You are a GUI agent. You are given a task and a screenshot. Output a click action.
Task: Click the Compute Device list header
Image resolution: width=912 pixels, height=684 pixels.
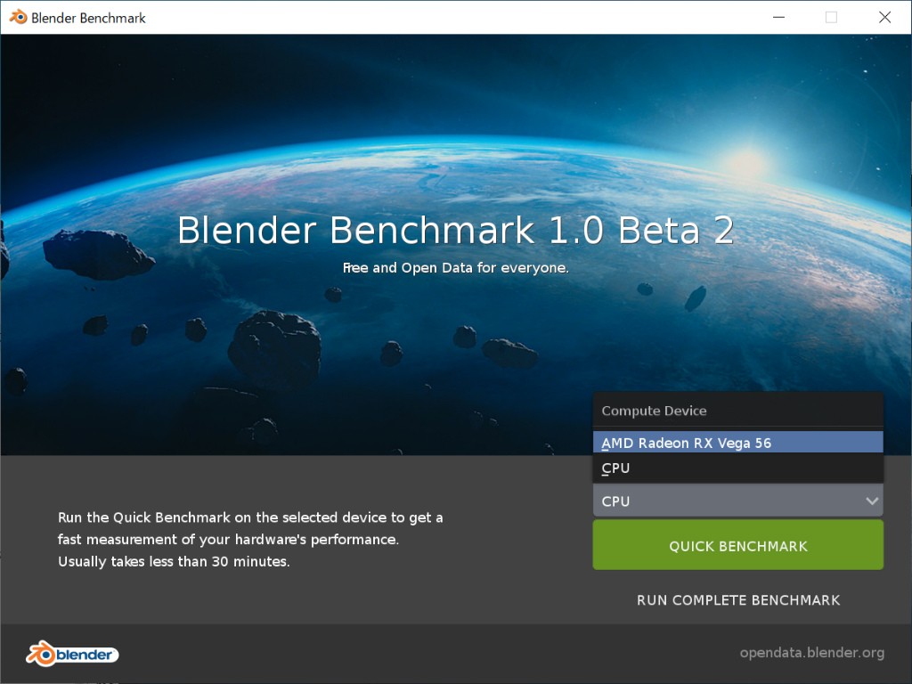coord(654,411)
